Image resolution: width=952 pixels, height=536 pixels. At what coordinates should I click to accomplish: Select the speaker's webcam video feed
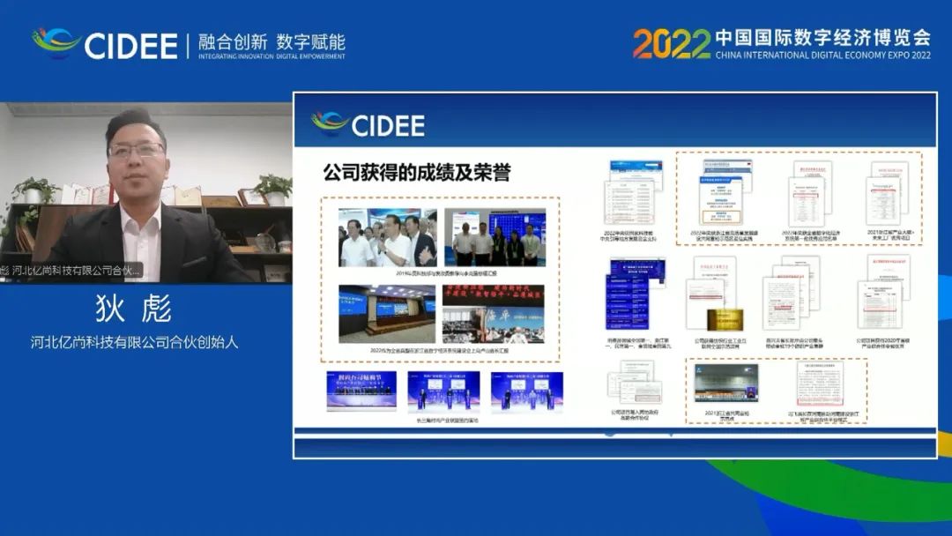pyautogui.click(x=145, y=190)
